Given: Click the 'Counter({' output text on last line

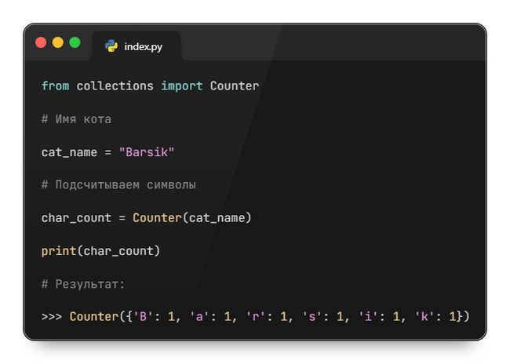Looking at the screenshot, I should (100, 316).
